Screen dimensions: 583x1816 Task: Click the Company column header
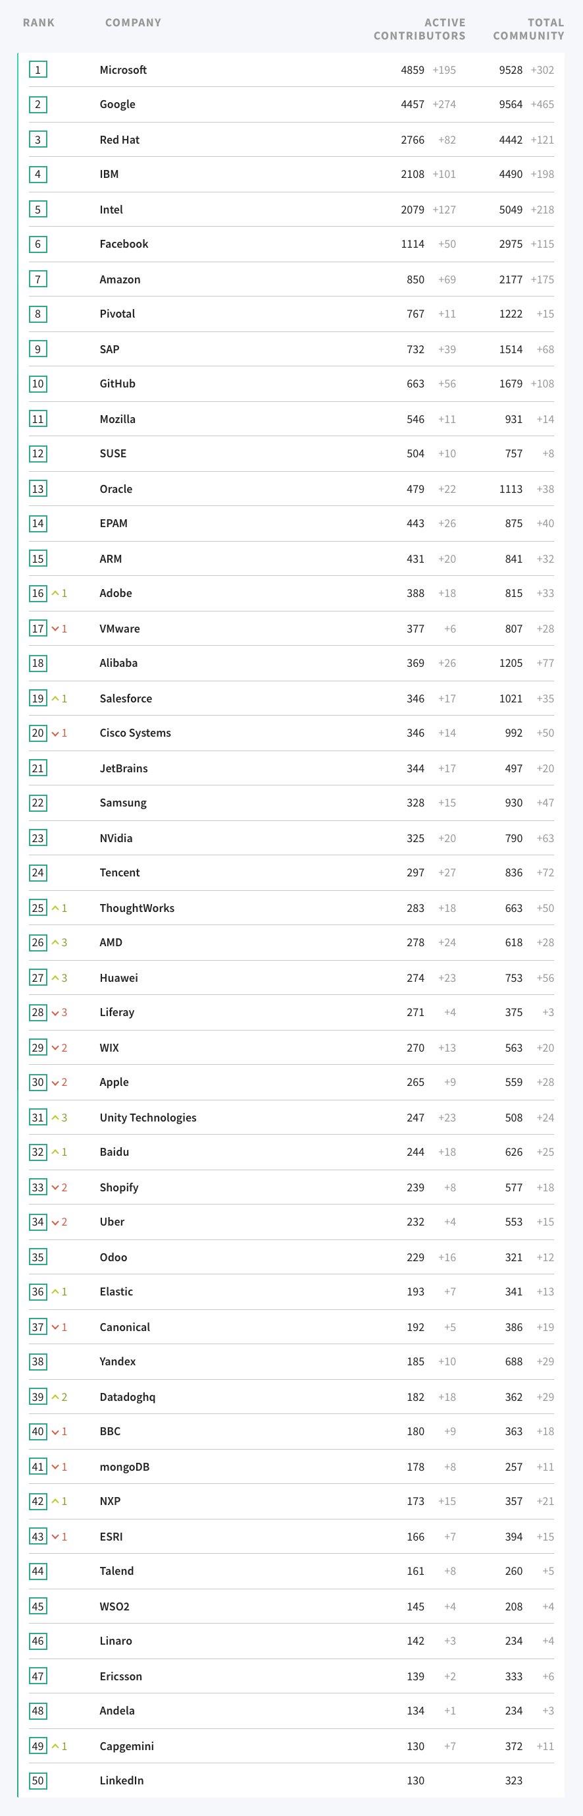(133, 22)
